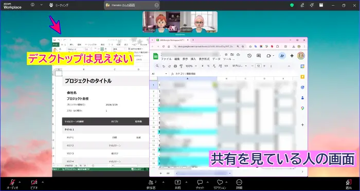Screen dimensions: 360x191
Task: Open ファイル menu in Google Sheets
Action: pos(166,59)
